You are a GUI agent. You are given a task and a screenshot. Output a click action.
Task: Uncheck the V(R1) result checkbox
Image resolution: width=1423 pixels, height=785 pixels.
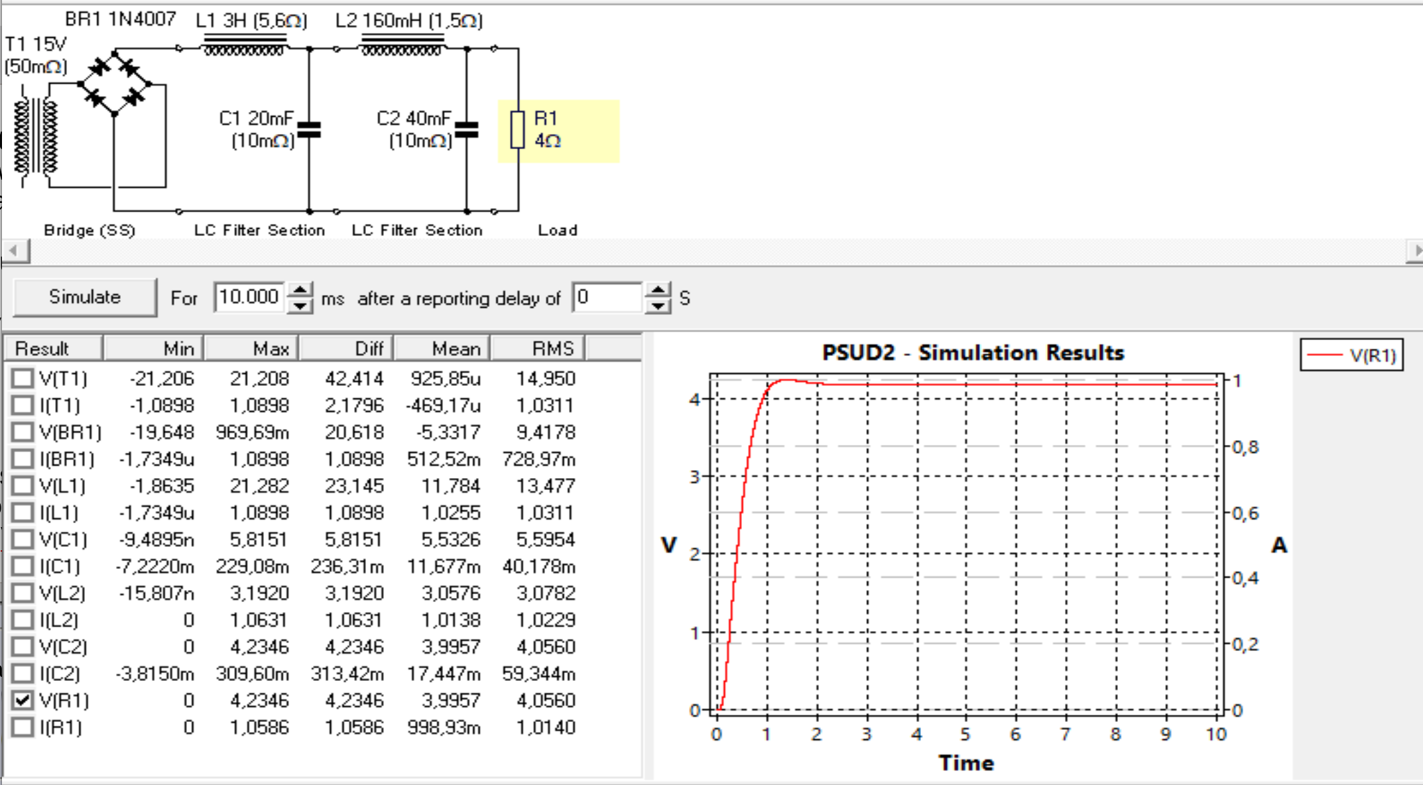click(23, 700)
